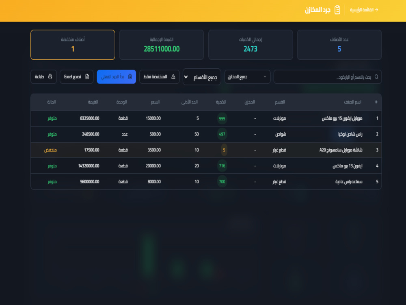This screenshot has height=305, width=406.
Task: Click the quantity badge 555
Action: (x=222, y=118)
